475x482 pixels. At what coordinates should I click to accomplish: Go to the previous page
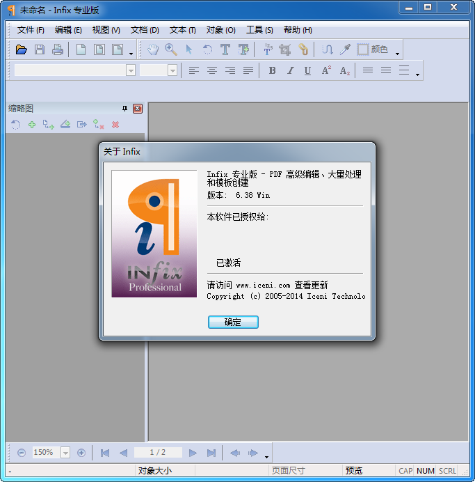click(x=124, y=453)
